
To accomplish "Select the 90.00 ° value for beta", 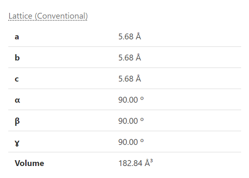I will (131, 121).
